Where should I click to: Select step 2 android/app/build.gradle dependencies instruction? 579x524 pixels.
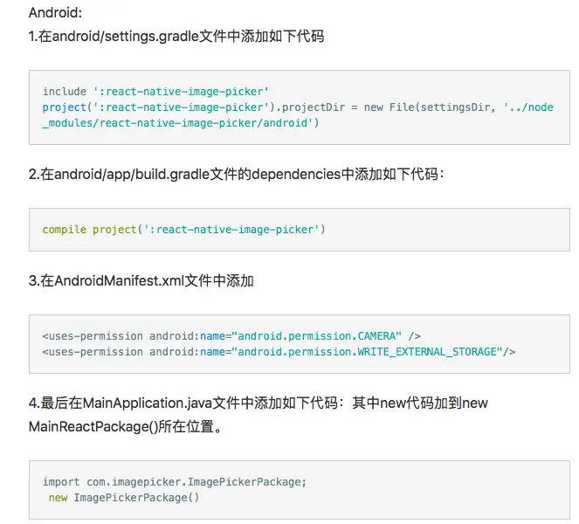237,174
